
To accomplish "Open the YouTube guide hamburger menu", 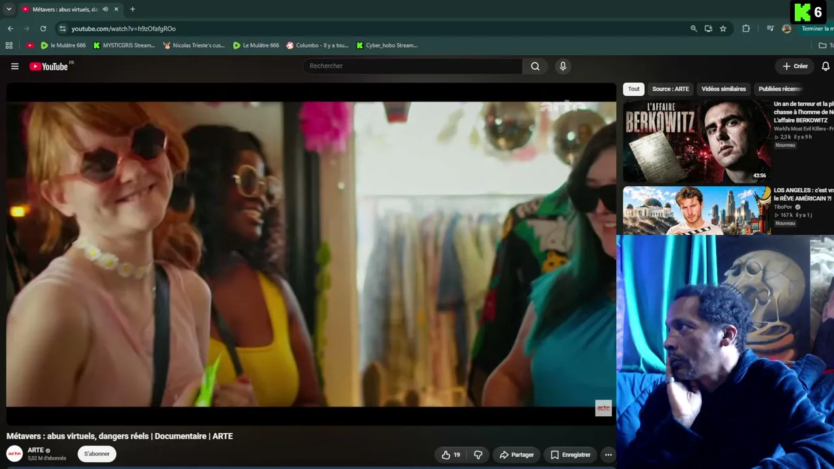I will pyautogui.click(x=15, y=66).
